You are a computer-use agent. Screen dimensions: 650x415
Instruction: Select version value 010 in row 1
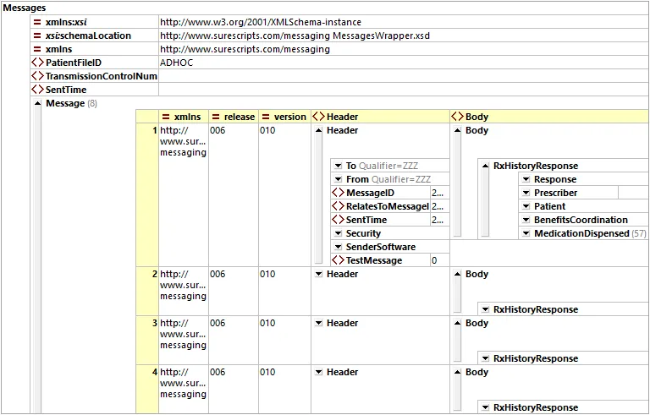click(267, 130)
